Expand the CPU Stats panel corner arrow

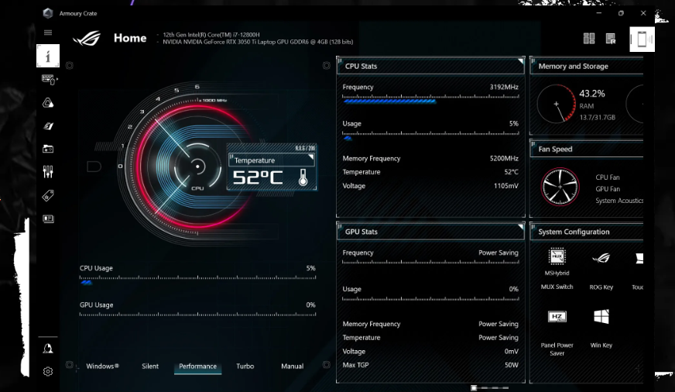520,61
